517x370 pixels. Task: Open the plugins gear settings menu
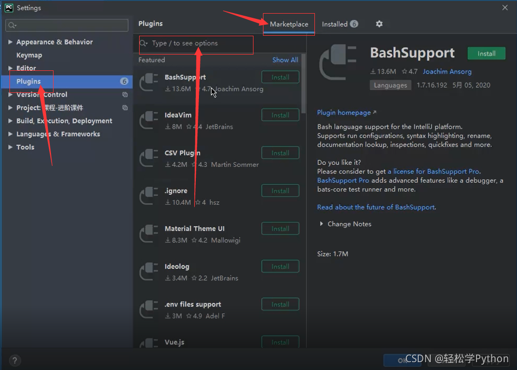pyautogui.click(x=379, y=24)
